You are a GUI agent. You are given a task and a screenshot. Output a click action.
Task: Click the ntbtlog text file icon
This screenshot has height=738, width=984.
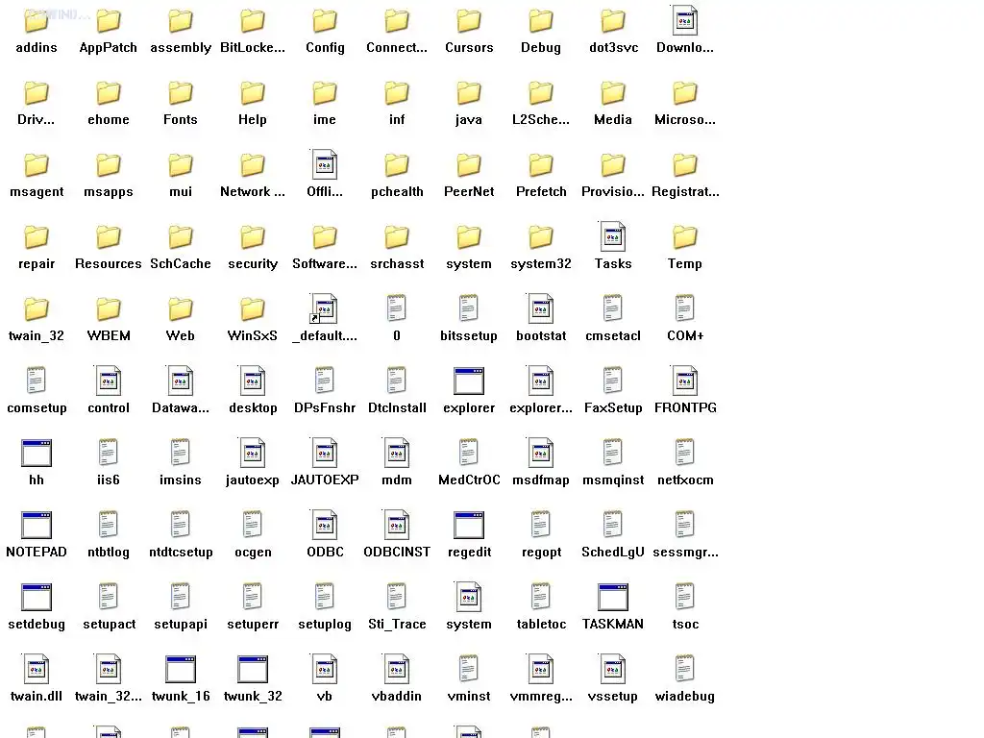pos(108,524)
